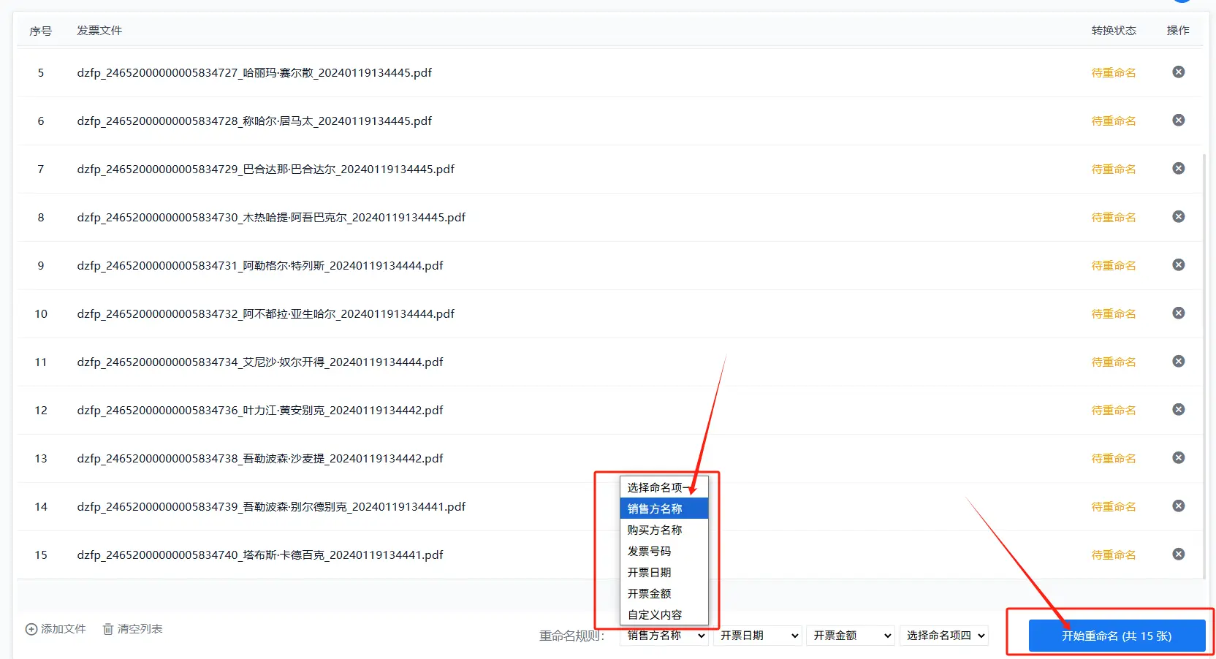Viewport: 1216px width, 659px height.
Task: Remove the last file, number 15
Action: point(1178,555)
